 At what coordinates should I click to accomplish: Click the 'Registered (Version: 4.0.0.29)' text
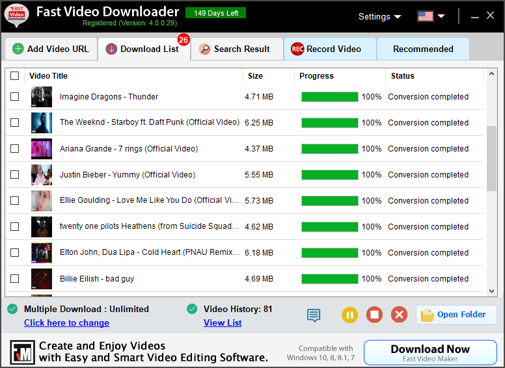(x=130, y=23)
